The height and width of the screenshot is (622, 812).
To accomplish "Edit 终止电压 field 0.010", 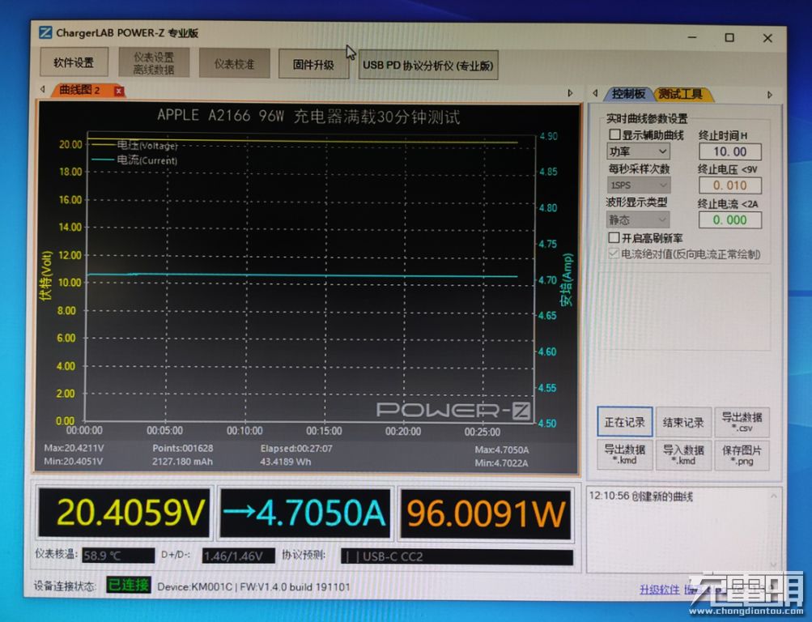I will point(730,185).
